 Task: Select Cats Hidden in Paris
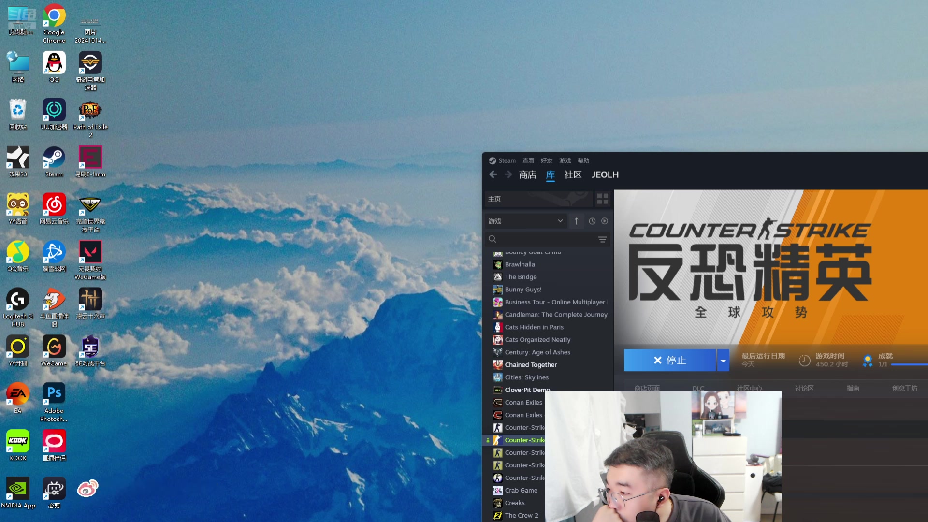click(x=548, y=327)
